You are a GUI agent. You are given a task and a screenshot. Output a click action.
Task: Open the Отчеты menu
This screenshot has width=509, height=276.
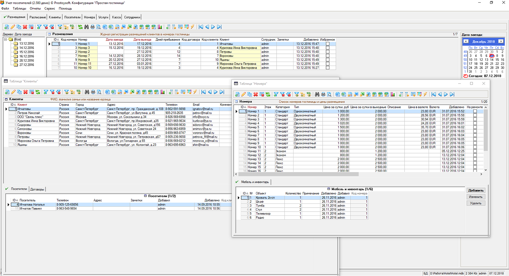coord(35,8)
